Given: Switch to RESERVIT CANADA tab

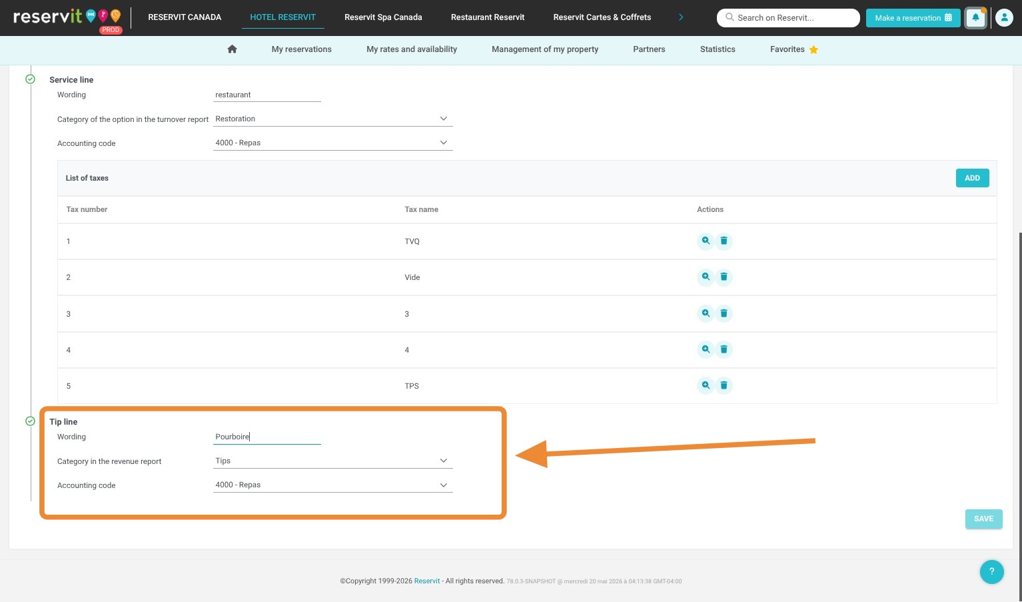Looking at the screenshot, I should click(185, 17).
